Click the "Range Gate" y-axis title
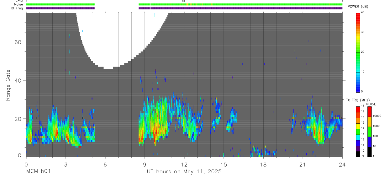Image resolution: width=385 pixels, height=178 pixels. point(8,85)
